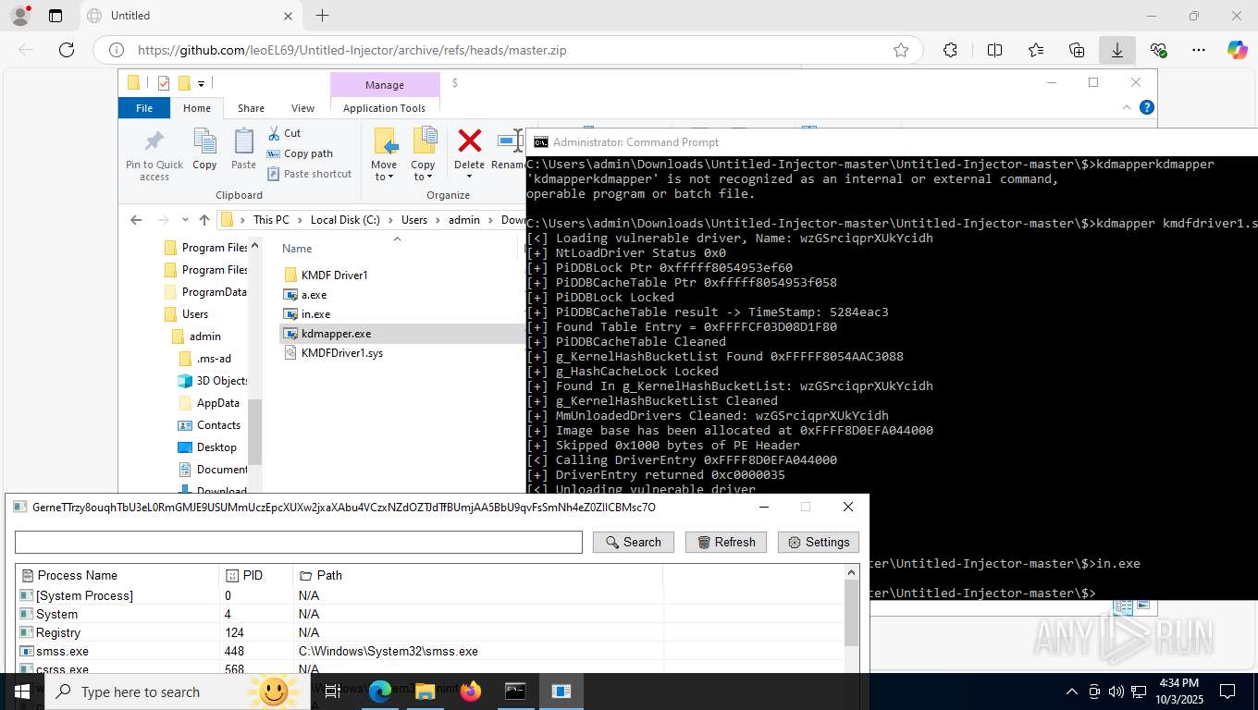Open Customize Quick Access Toolbar dropdown arrow

pos(201,84)
